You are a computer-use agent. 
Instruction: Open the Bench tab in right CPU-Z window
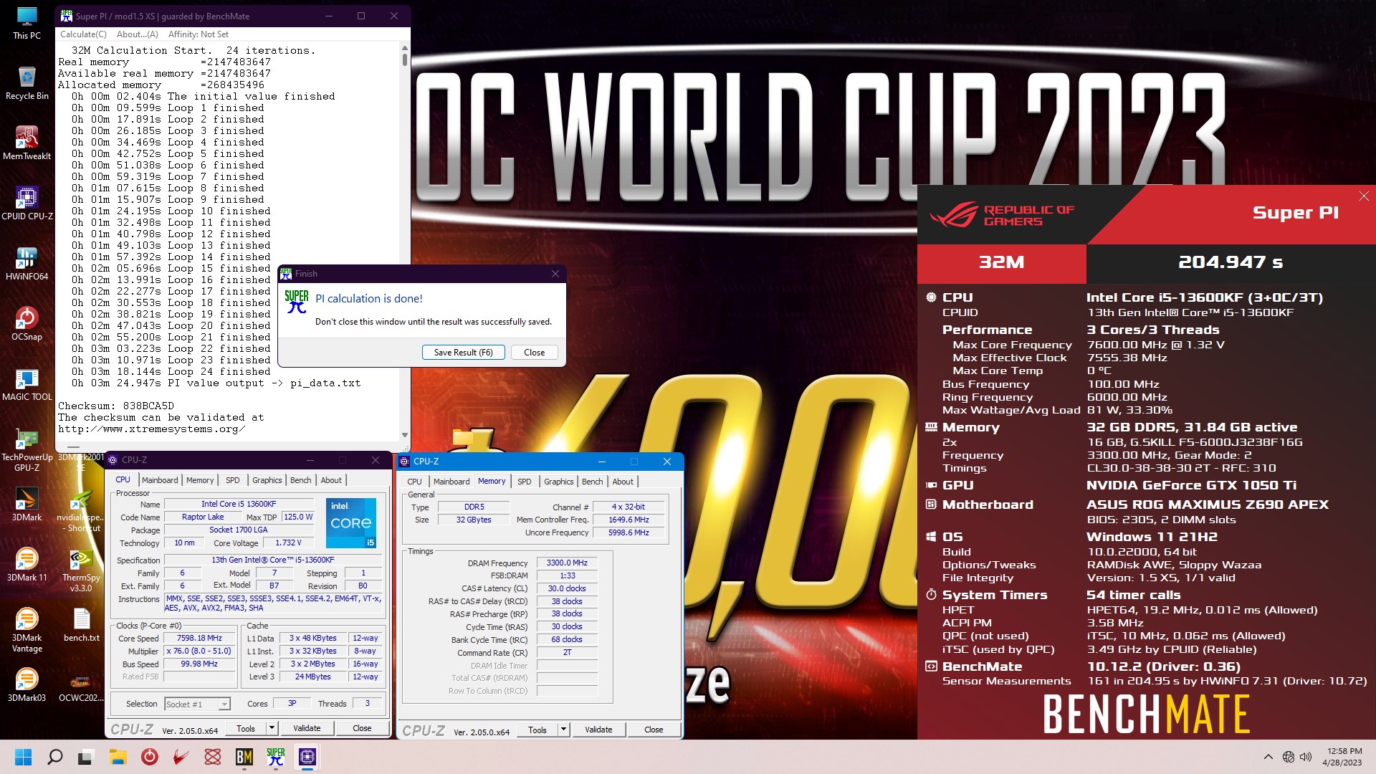(593, 482)
